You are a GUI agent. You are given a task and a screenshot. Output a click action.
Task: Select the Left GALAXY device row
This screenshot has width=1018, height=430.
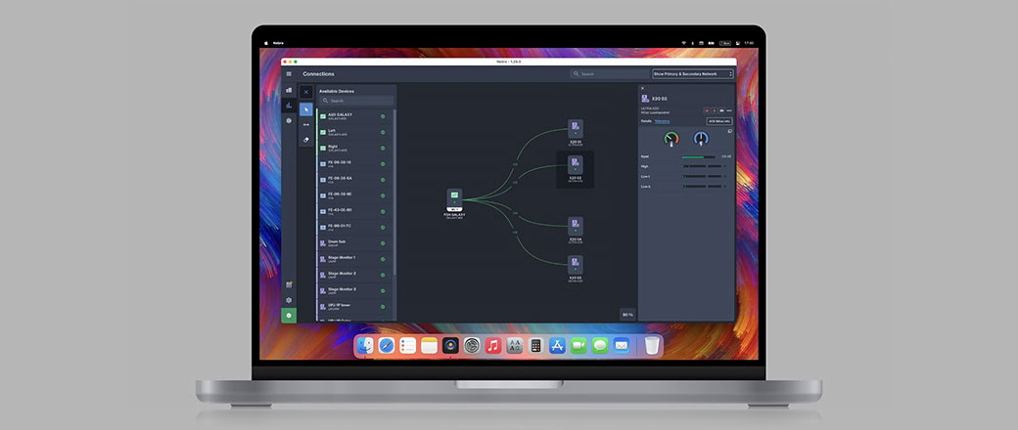[354, 132]
